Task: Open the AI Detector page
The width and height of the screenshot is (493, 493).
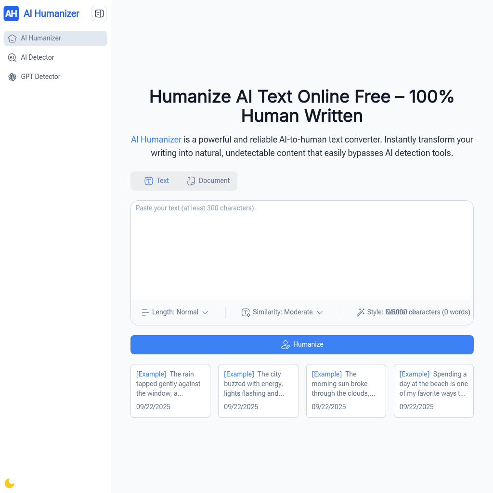Action: tap(38, 57)
